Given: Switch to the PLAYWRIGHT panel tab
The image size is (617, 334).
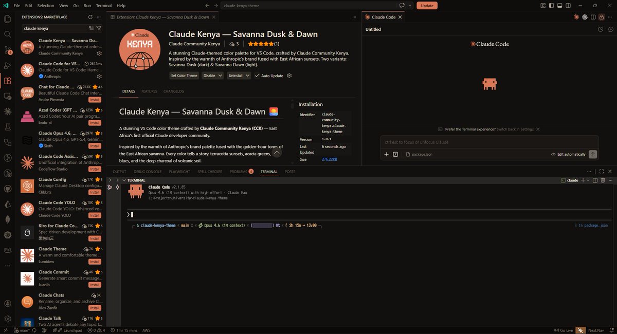Looking at the screenshot, I should (x=179, y=172).
